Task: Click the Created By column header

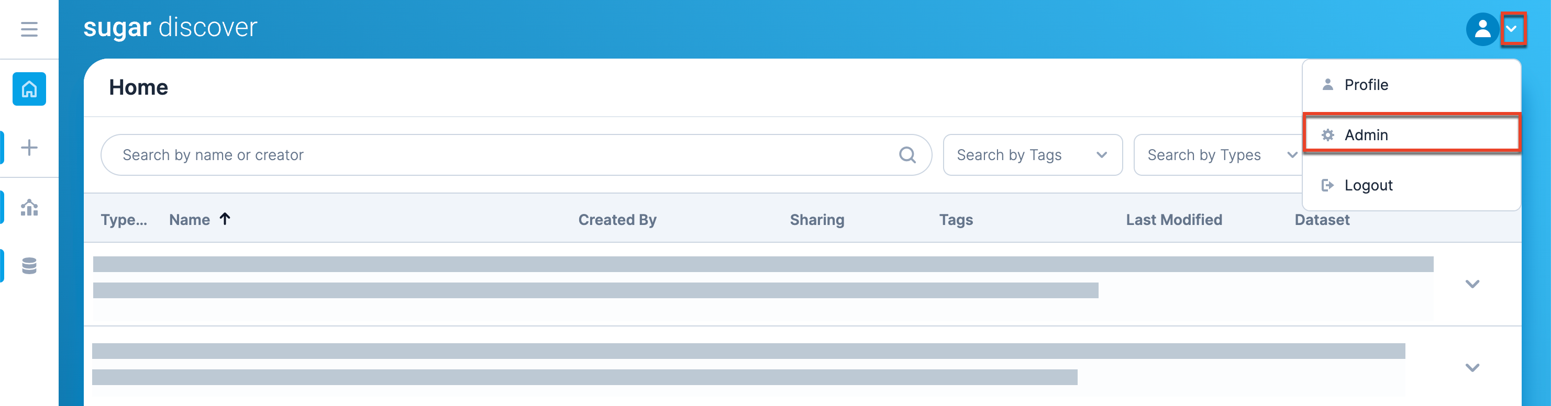Action: pos(616,220)
